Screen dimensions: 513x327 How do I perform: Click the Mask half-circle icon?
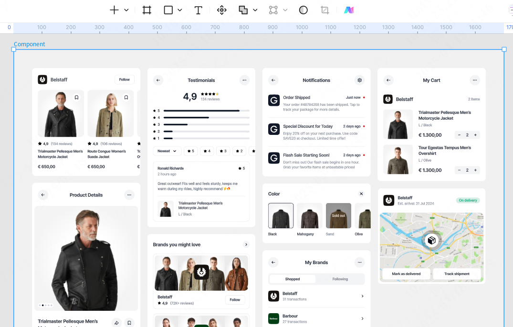tap(304, 10)
